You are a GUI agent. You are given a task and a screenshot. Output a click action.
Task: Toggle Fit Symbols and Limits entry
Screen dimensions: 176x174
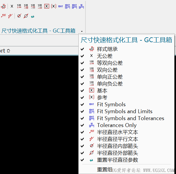[x=126, y=111]
